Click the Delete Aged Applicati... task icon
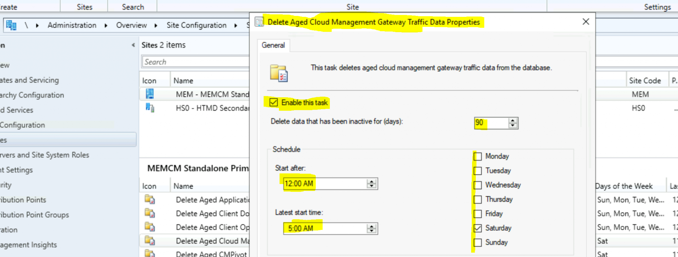This screenshot has width=678, height=257. tap(150, 199)
